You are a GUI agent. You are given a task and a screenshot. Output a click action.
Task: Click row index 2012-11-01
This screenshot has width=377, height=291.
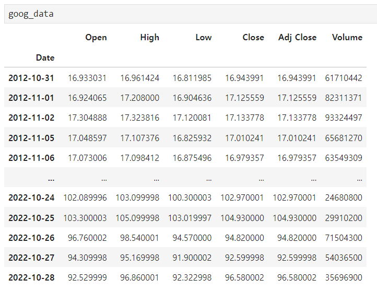click(x=31, y=98)
